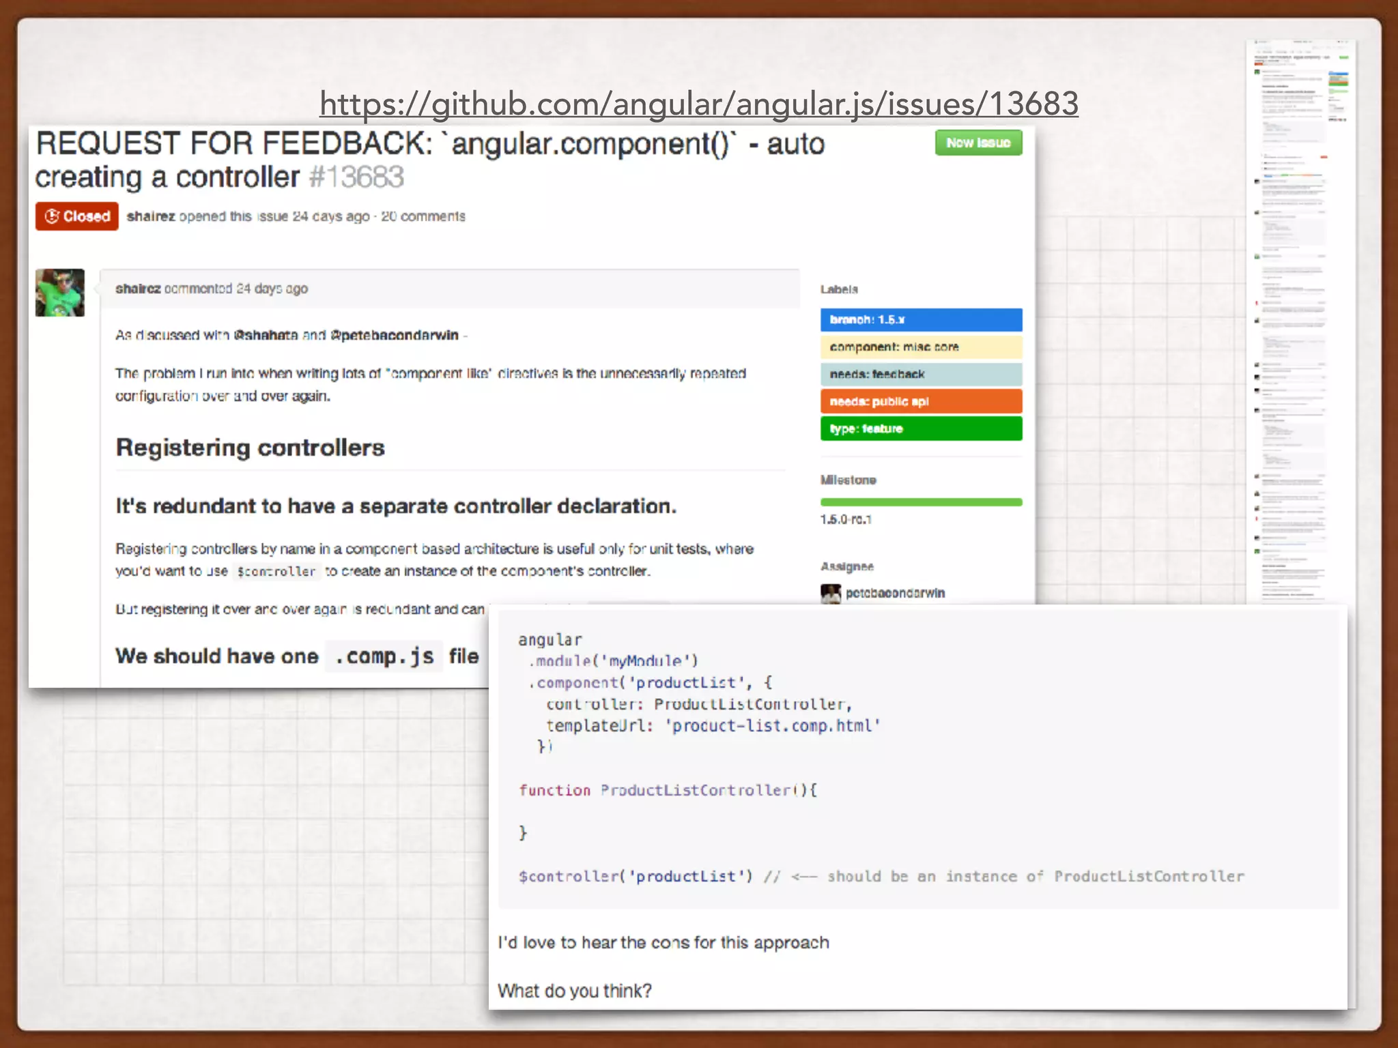Click 'commented 24 days ago' timestamp
The image size is (1398, 1048).
(x=236, y=289)
